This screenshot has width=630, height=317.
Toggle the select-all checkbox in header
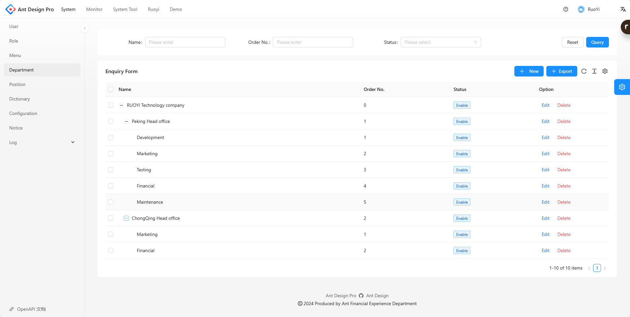tap(111, 89)
